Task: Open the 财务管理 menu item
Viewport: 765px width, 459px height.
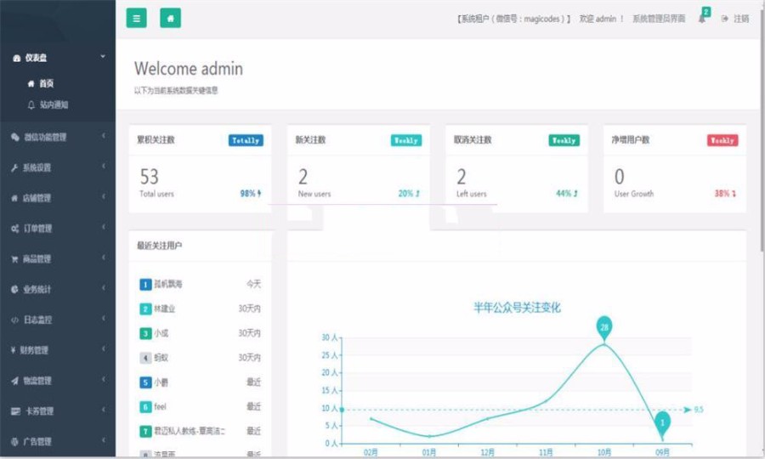Action: pyautogui.click(x=58, y=349)
